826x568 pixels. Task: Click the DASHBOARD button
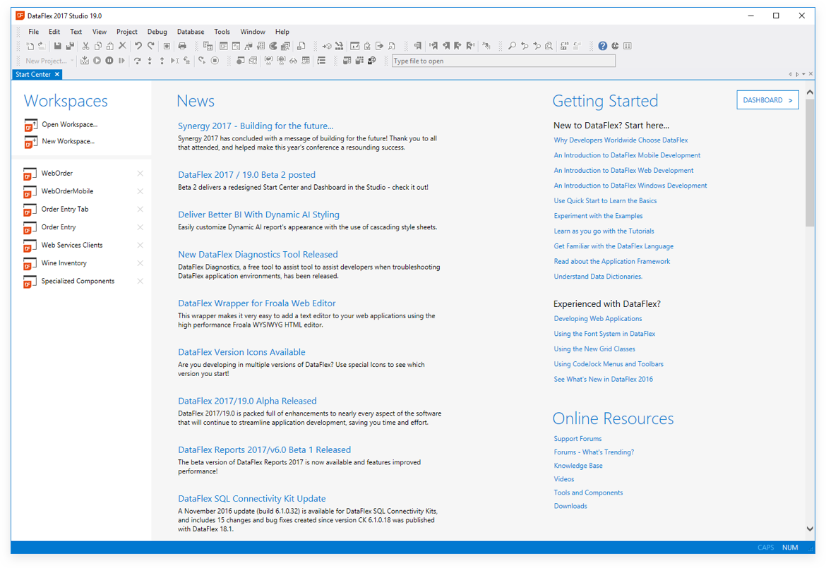[x=767, y=100]
